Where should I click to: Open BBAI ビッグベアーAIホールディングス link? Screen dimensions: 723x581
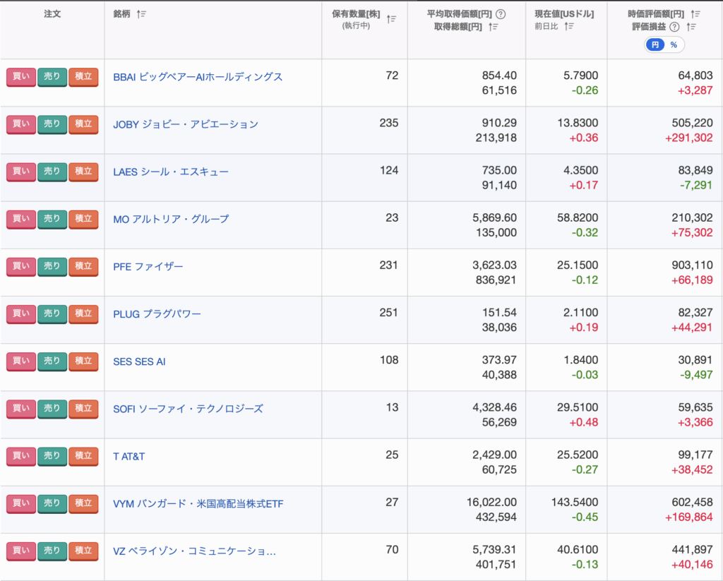pyautogui.click(x=198, y=77)
